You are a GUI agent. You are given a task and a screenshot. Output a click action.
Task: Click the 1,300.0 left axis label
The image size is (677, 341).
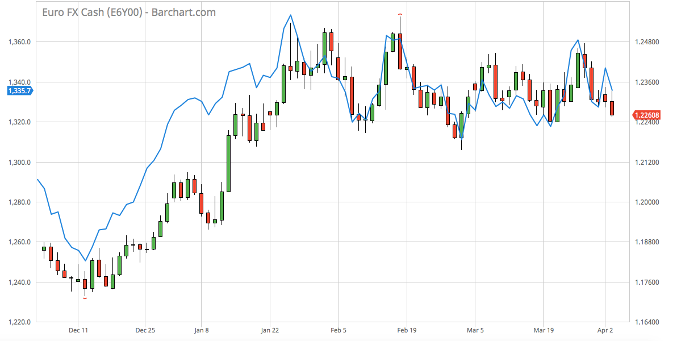pyautogui.click(x=20, y=163)
